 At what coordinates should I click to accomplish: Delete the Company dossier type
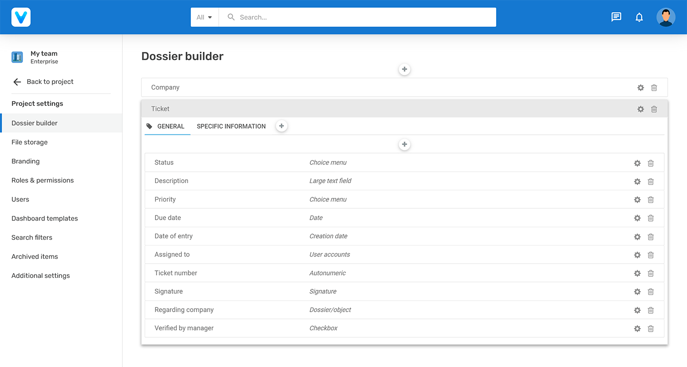pyautogui.click(x=654, y=87)
